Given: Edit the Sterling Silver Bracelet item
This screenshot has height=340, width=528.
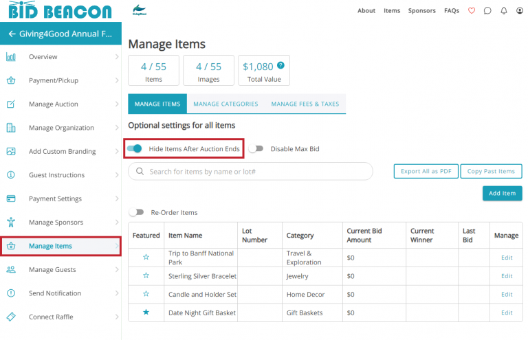Looking at the screenshot, I should (507, 276).
